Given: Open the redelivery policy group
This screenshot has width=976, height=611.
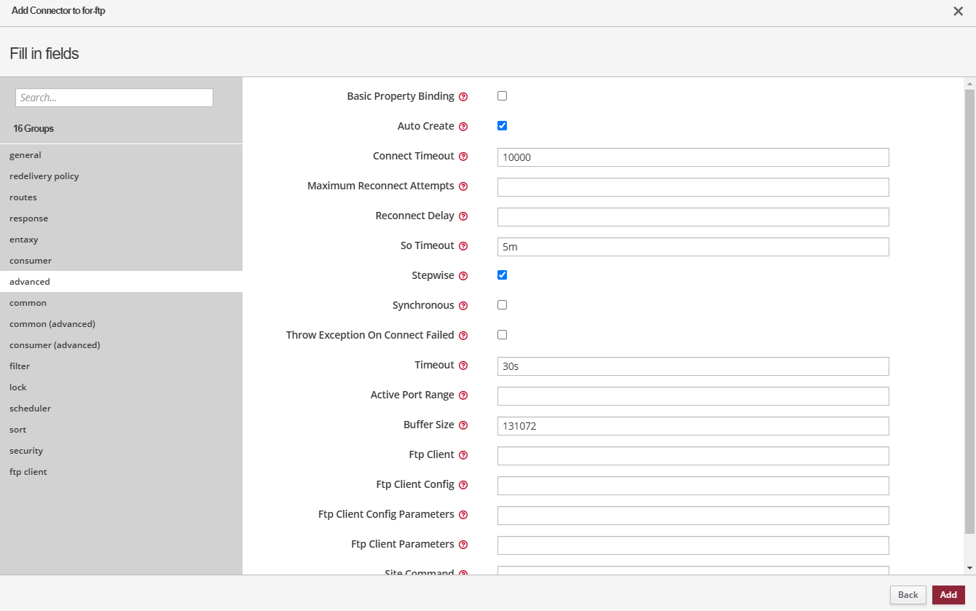Looking at the screenshot, I should (44, 176).
